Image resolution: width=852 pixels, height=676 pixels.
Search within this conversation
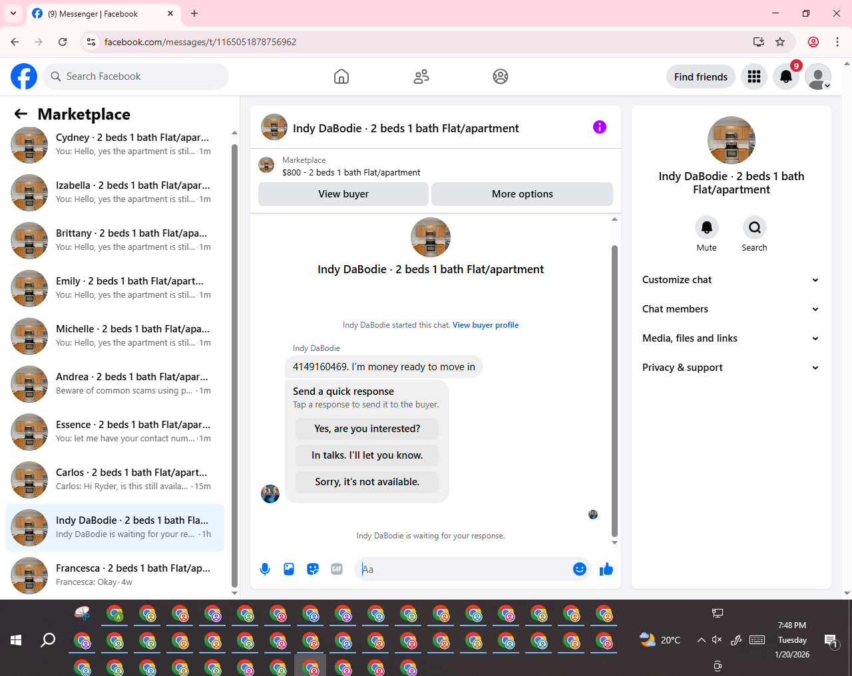tap(755, 234)
